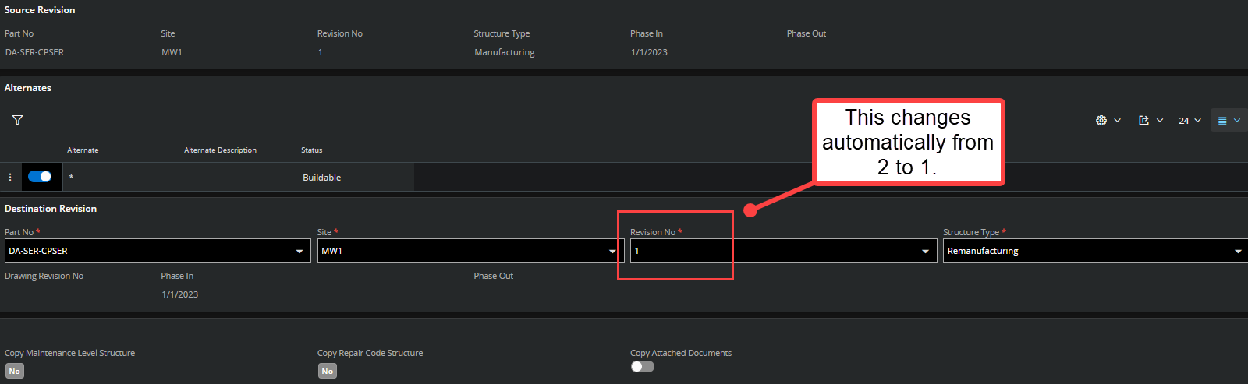Image resolution: width=1248 pixels, height=384 pixels.
Task: Select the source Site MW1 value
Action: 172,52
